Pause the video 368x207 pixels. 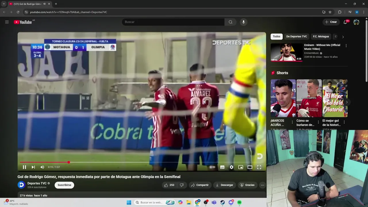click(24, 167)
